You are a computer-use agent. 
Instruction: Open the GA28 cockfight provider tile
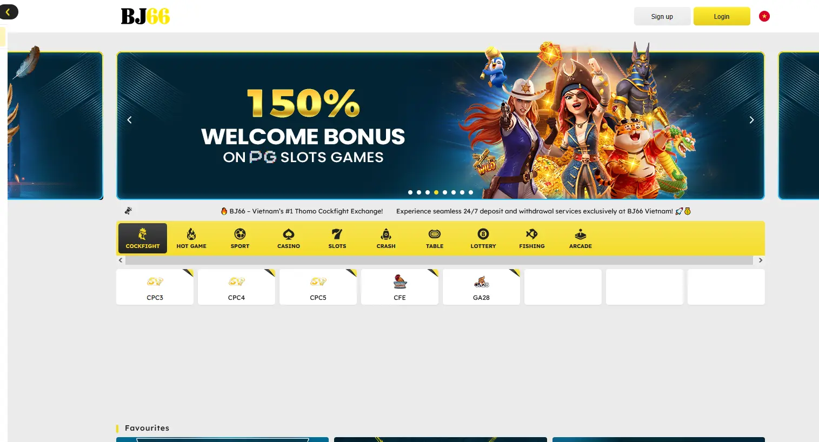coord(481,287)
